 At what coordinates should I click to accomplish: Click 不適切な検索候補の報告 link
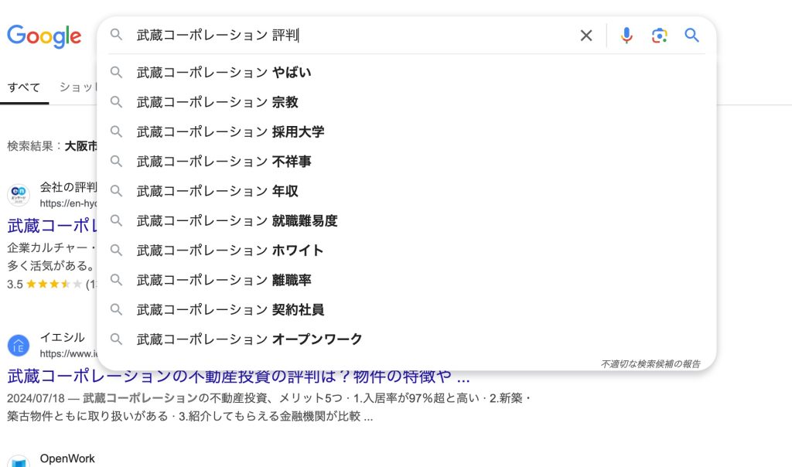coord(650,364)
